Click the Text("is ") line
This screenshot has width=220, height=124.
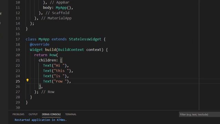click(x=56, y=76)
